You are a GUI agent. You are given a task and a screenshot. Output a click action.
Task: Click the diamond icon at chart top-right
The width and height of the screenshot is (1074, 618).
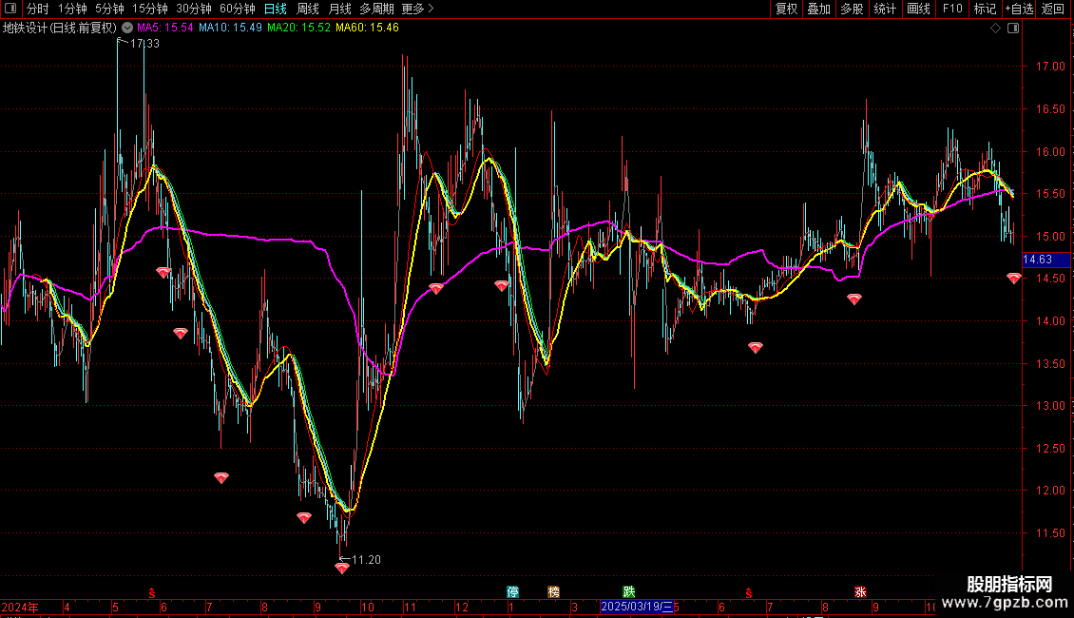[995, 29]
